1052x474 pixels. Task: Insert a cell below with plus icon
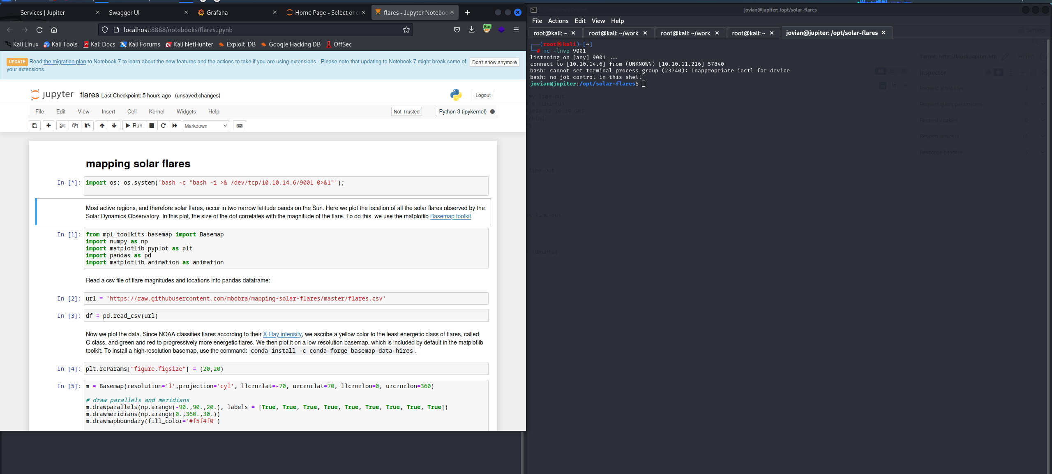(48, 126)
